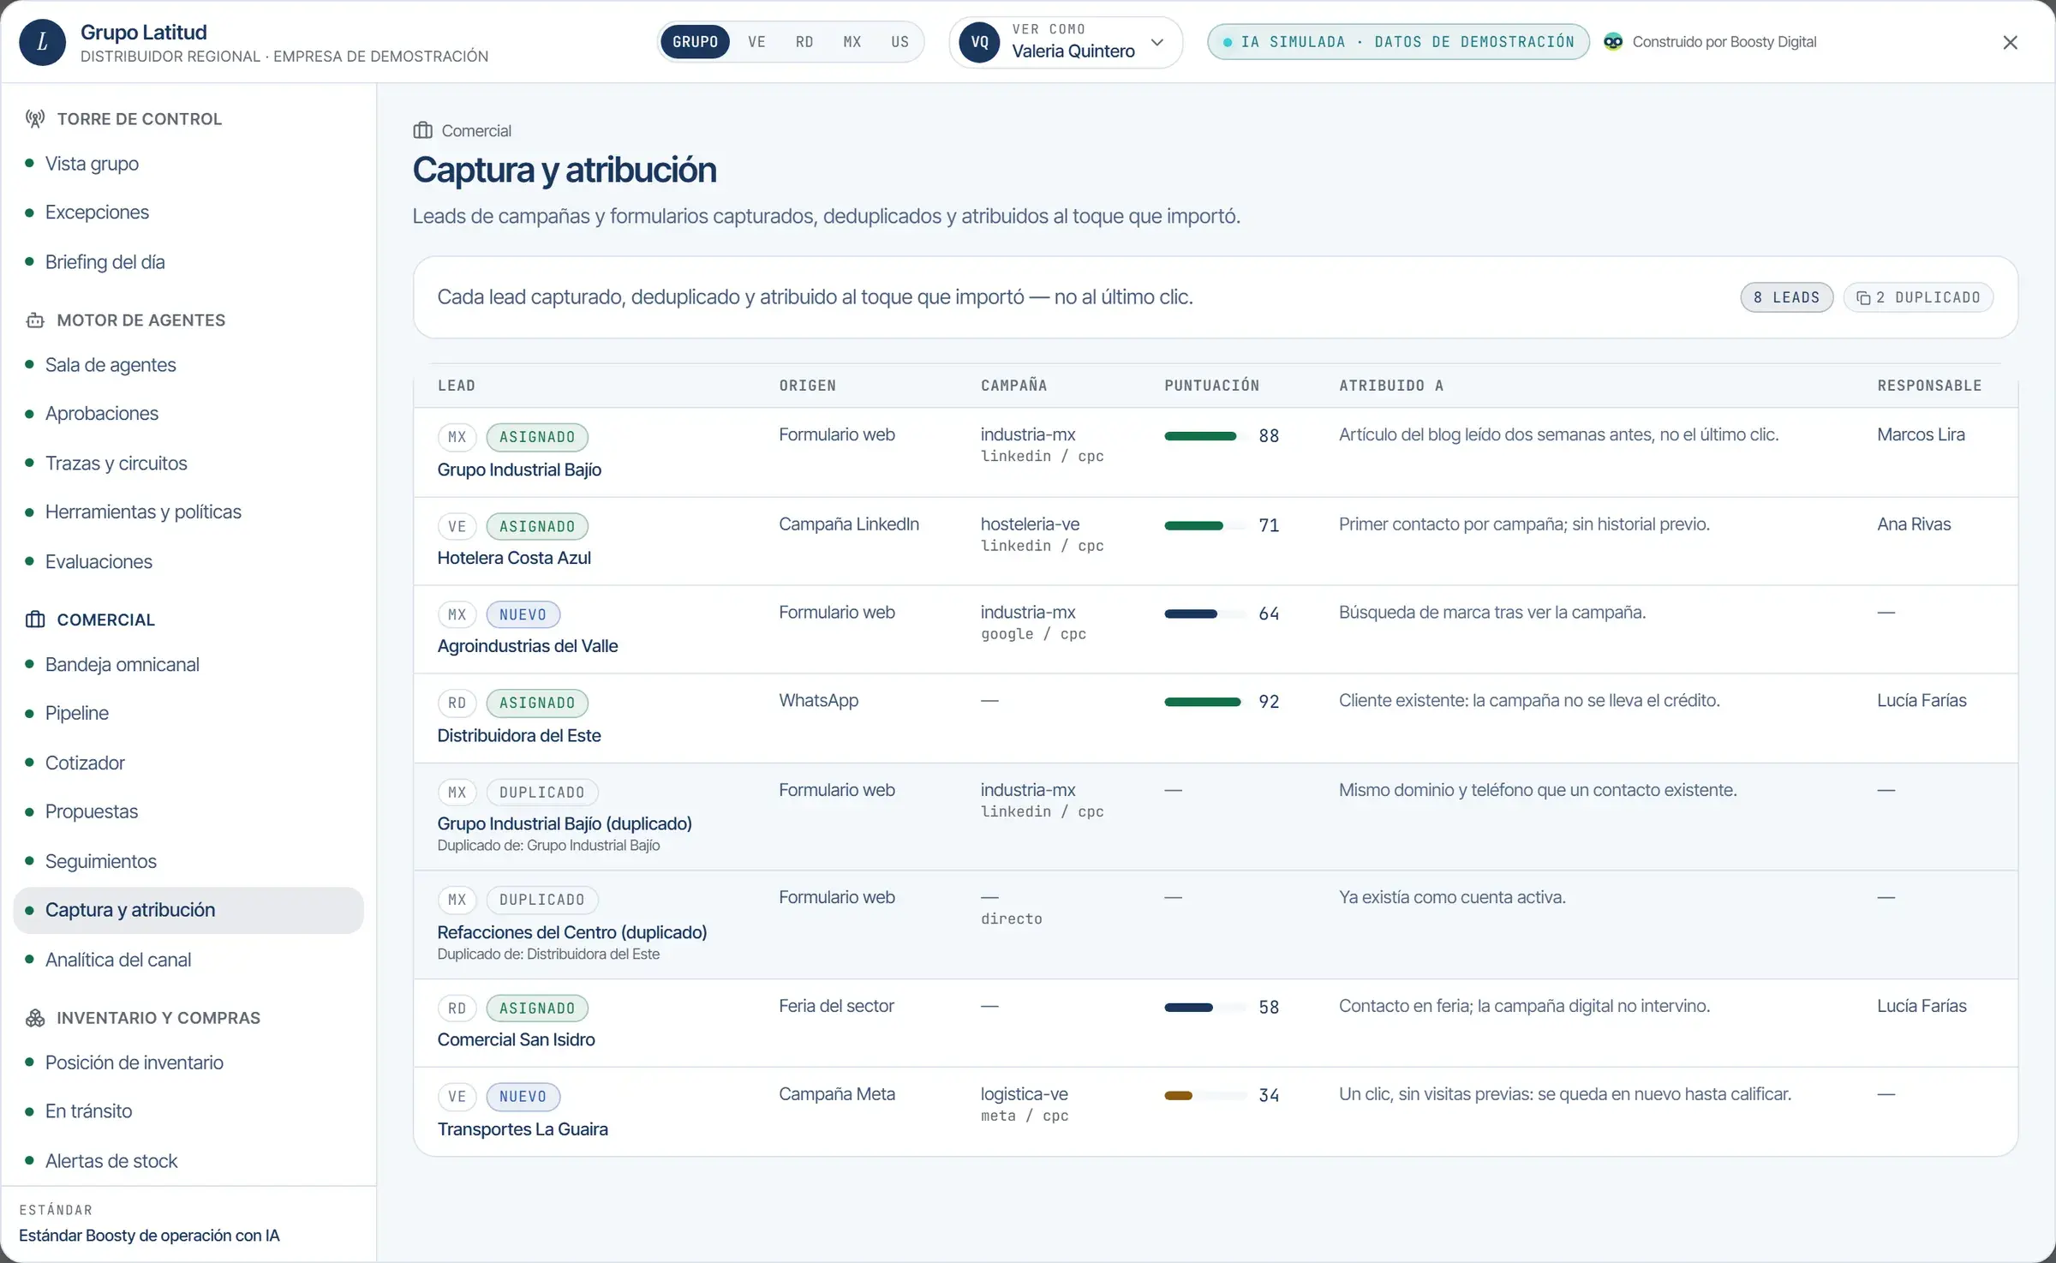Click the orange score bar showing 34
Screen dimensions: 2056x1263
(x=1204, y=1096)
